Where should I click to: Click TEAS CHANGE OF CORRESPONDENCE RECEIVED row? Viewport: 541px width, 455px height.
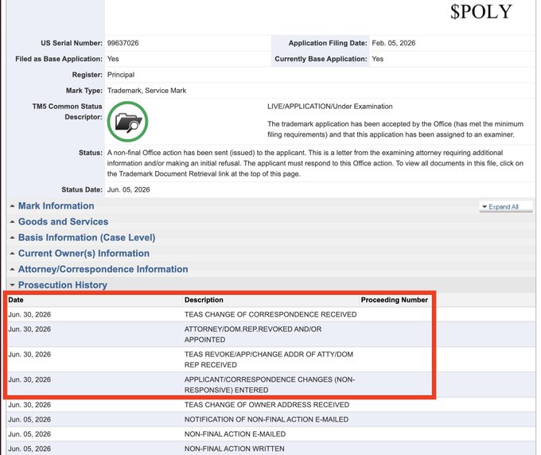click(x=270, y=314)
